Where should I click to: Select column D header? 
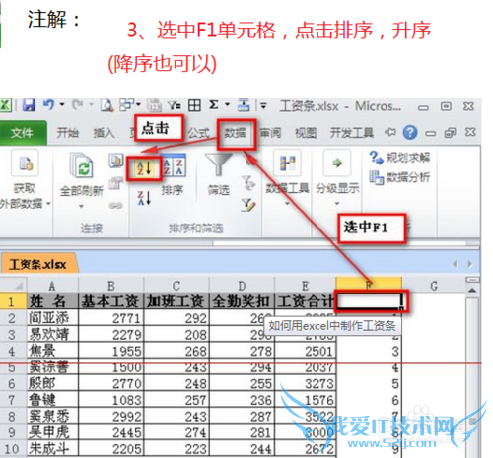coord(242,285)
